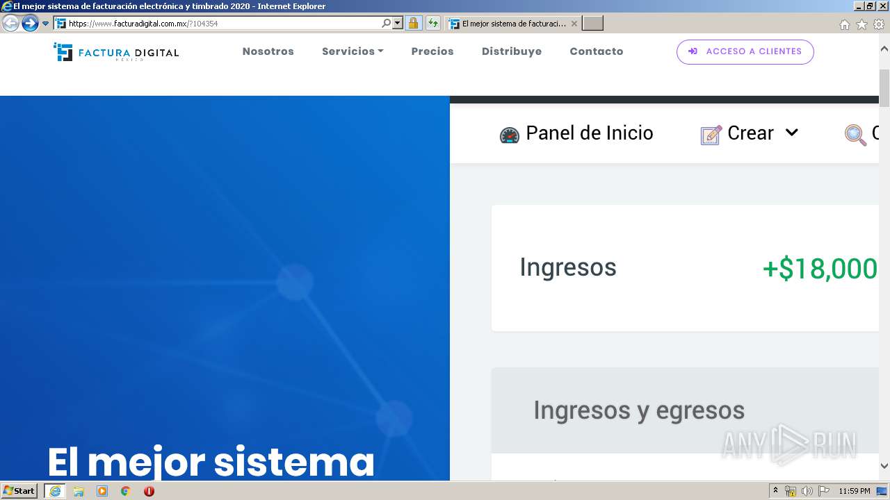890x500 pixels.
Task: Click the refresh page icon
Action: click(x=433, y=24)
